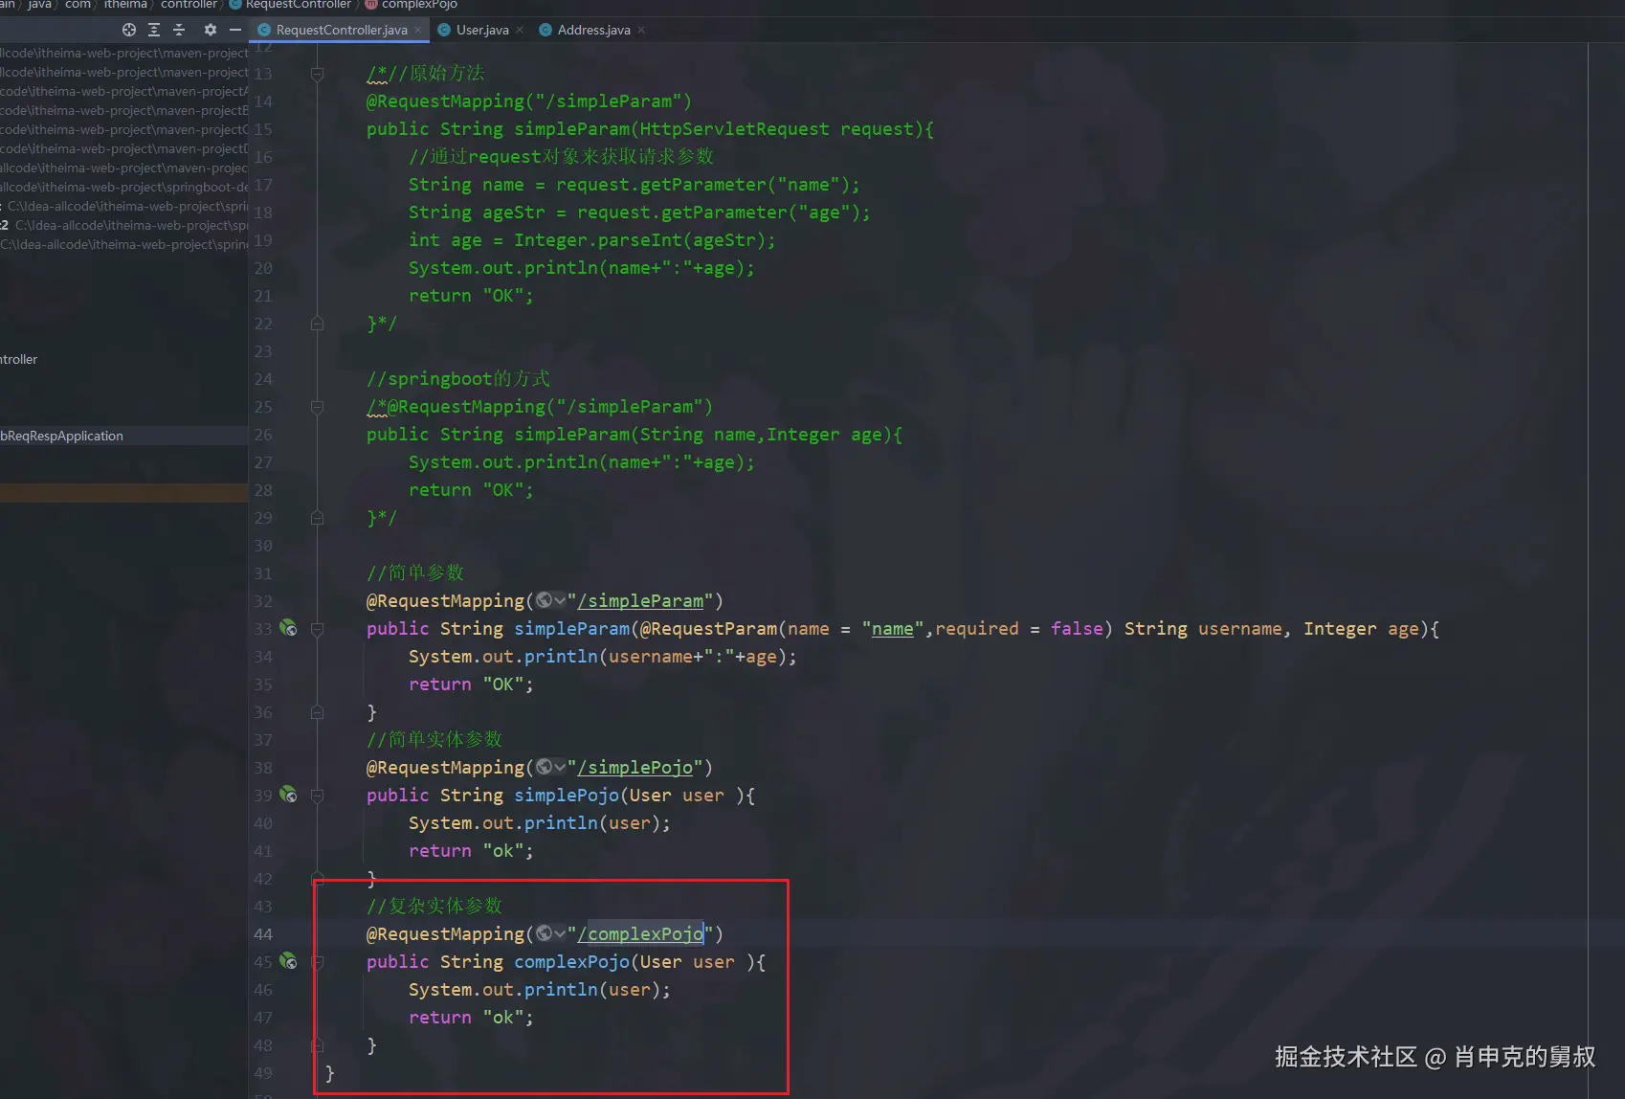The width and height of the screenshot is (1625, 1099).
Task: Click the endpoint gutter icon on line 39
Action: pos(288,796)
